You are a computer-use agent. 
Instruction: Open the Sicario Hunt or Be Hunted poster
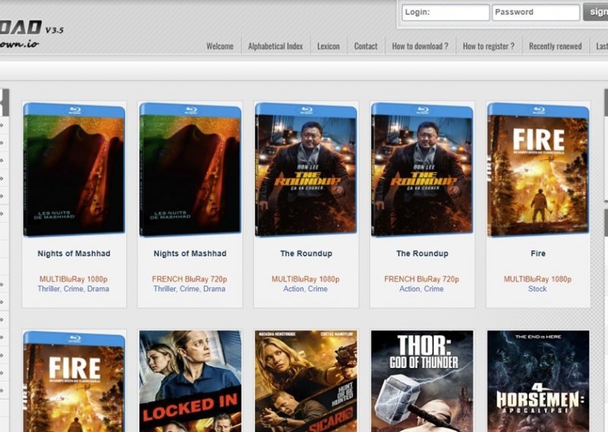pyautogui.click(x=306, y=382)
